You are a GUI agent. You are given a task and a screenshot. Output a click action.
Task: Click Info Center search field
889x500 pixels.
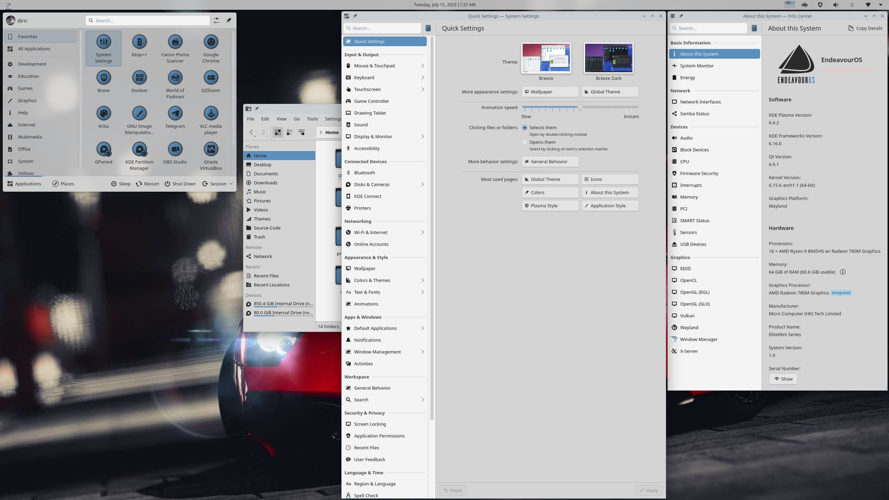(x=708, y=28)
